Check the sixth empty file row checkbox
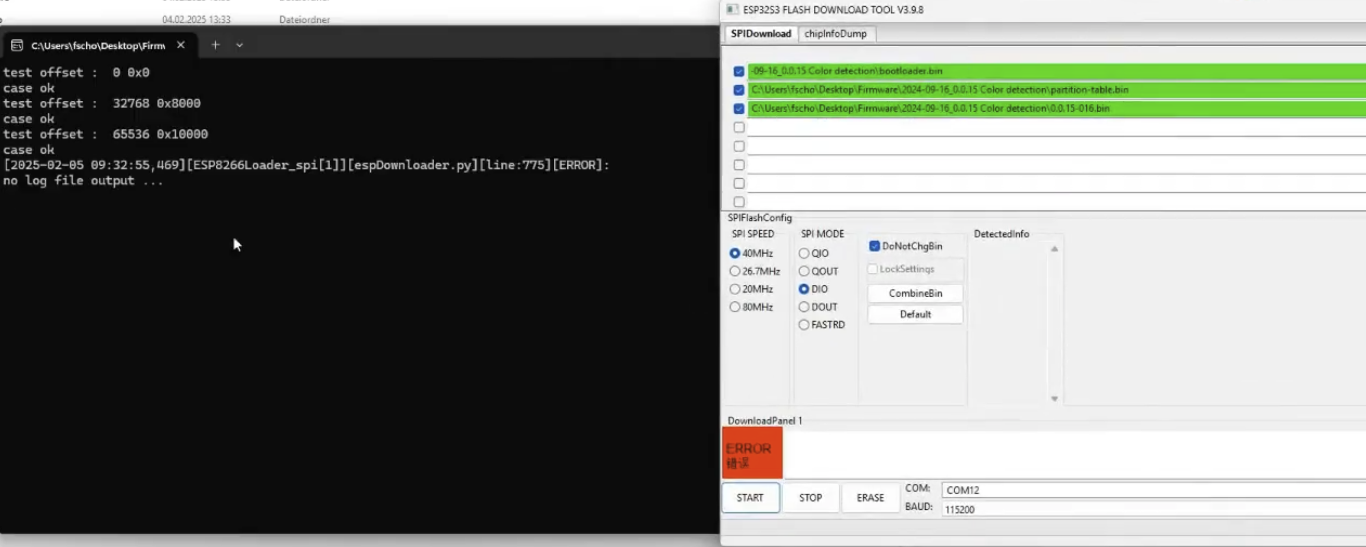This screenshot has height=547, width=1366. (739, 165)
